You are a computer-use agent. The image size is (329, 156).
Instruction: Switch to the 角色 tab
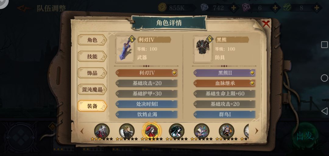coord(92,40)
